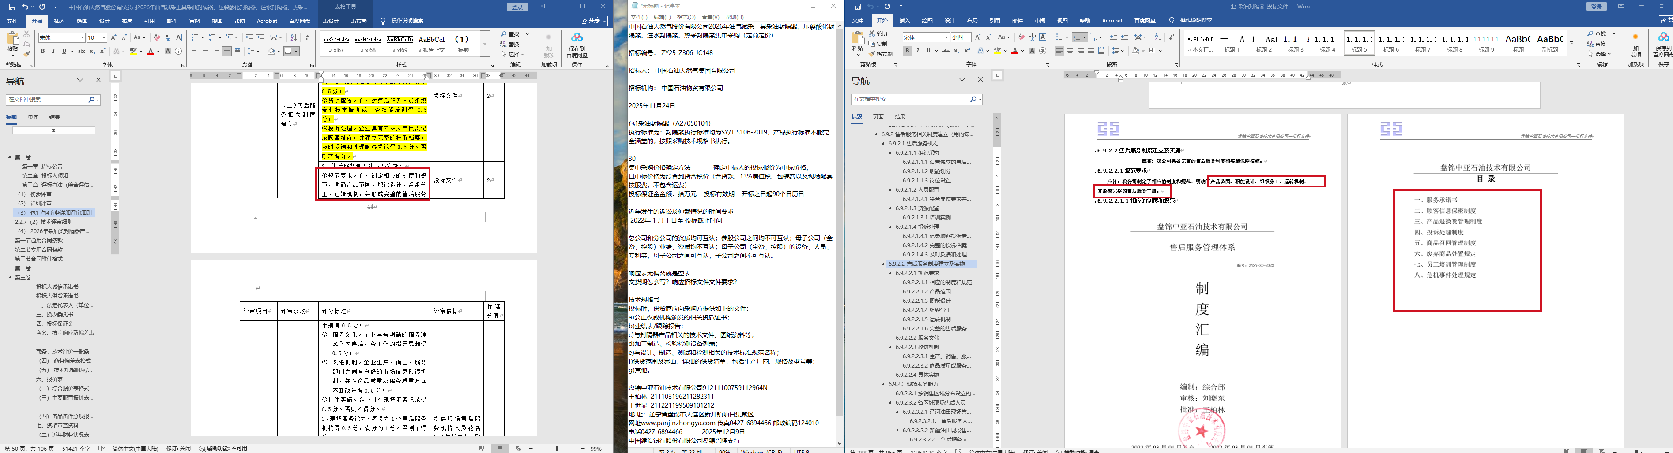The width and height of the screenshot is (1673, 453).
Task: Apply 标题 5 style in right Word window
Action: click(x=1359, y=43)
